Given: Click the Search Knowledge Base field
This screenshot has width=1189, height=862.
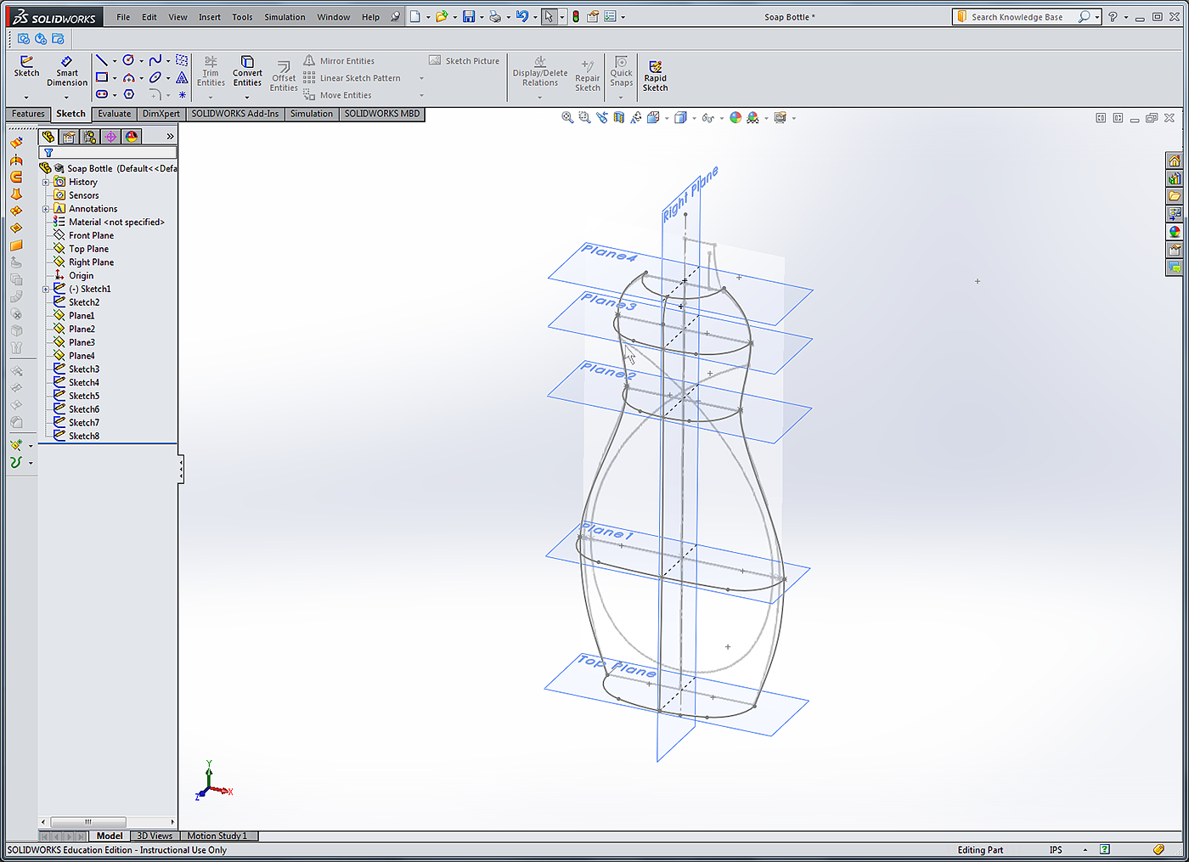Looking at the screenshot, I should tap(1019, 17).
